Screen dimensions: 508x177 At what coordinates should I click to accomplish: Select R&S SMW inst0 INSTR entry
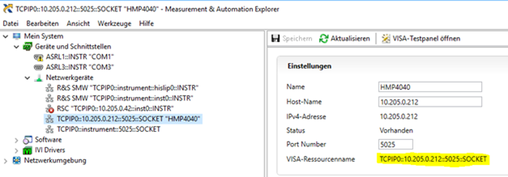(125, 98)
